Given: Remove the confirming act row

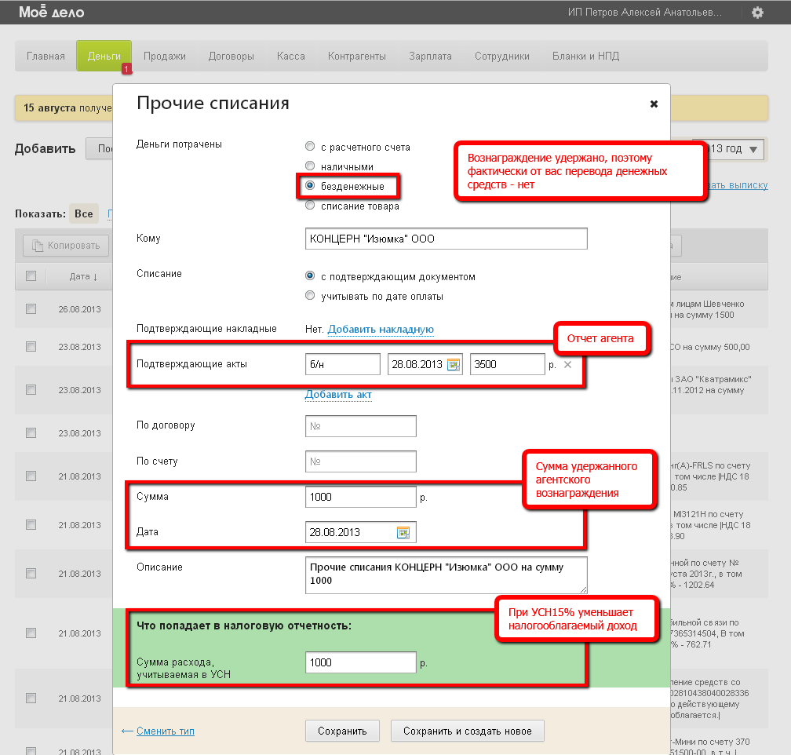Looking at the screenshot, I should pyautogui.click(x=568, y=364).
